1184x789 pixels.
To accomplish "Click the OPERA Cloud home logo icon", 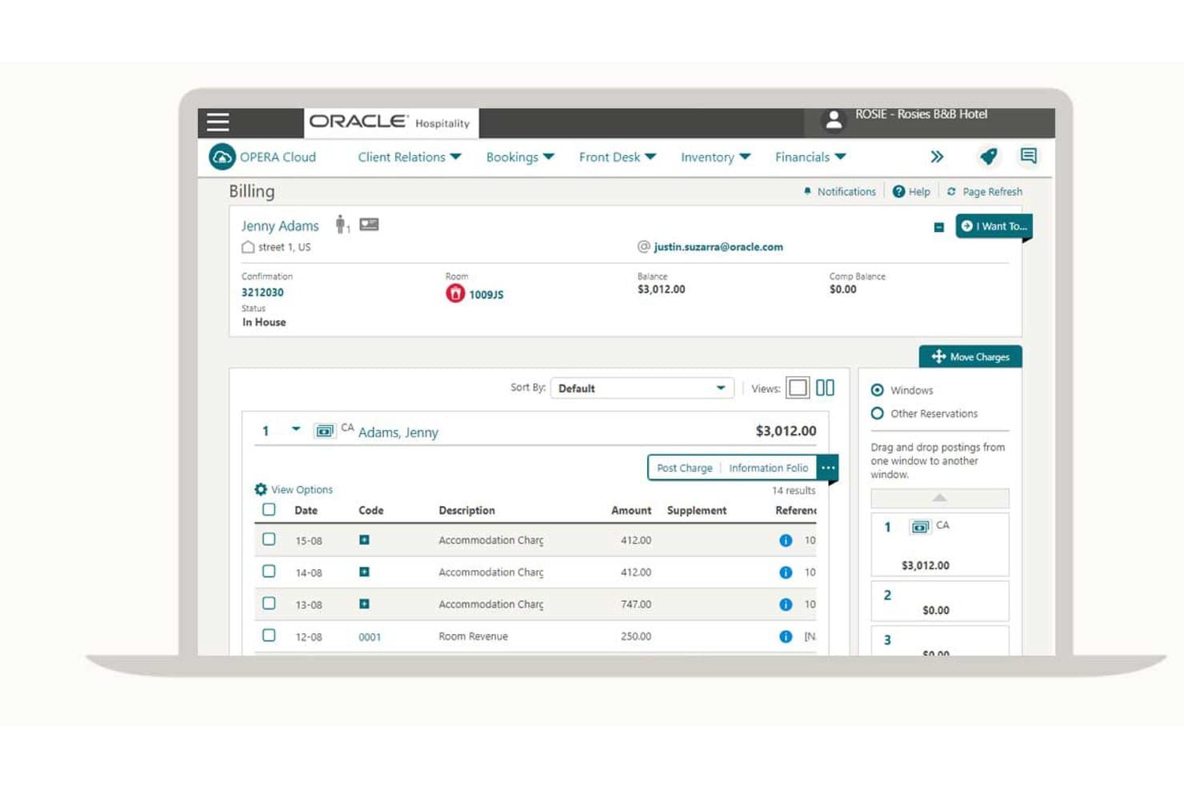I will click(222, 157).
